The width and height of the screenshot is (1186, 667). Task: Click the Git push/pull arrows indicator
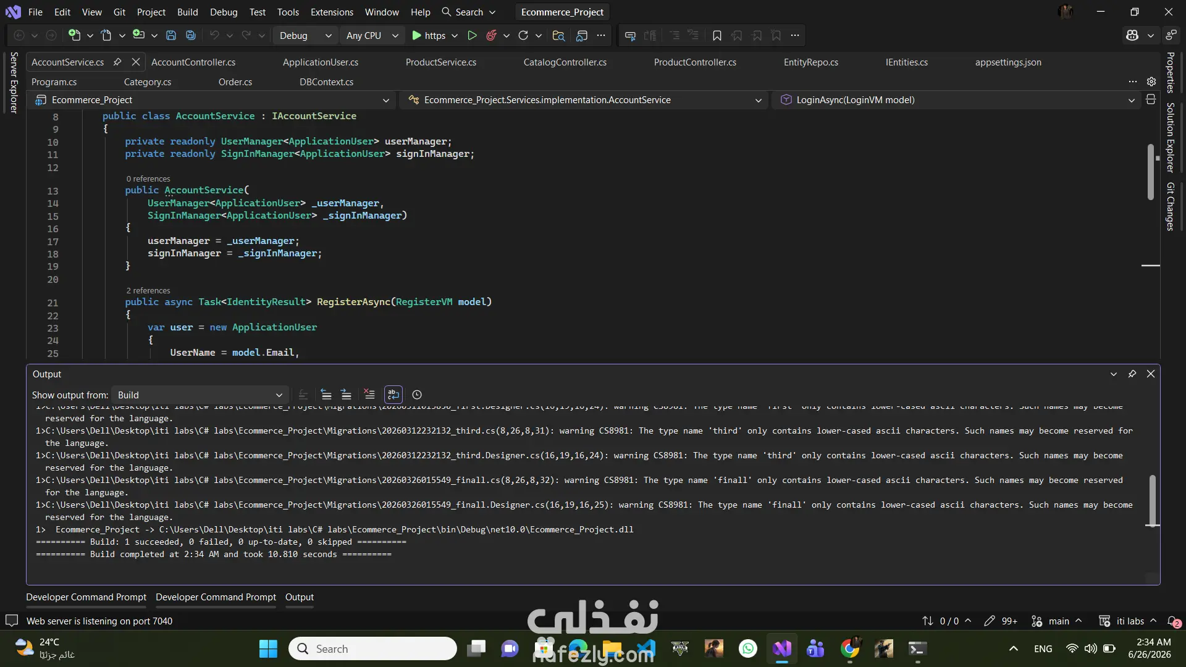928,621
